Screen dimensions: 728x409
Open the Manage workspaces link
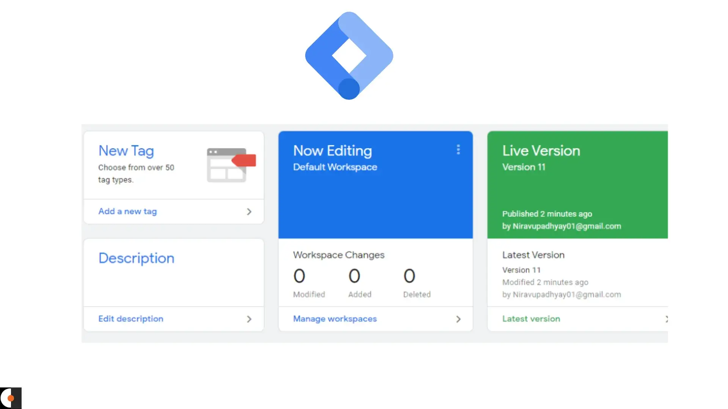[x=335, y=319]
